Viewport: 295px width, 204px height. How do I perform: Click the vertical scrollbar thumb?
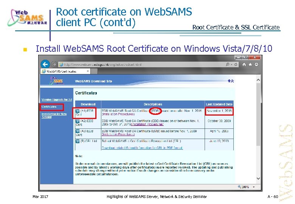[x=258, y=114]
